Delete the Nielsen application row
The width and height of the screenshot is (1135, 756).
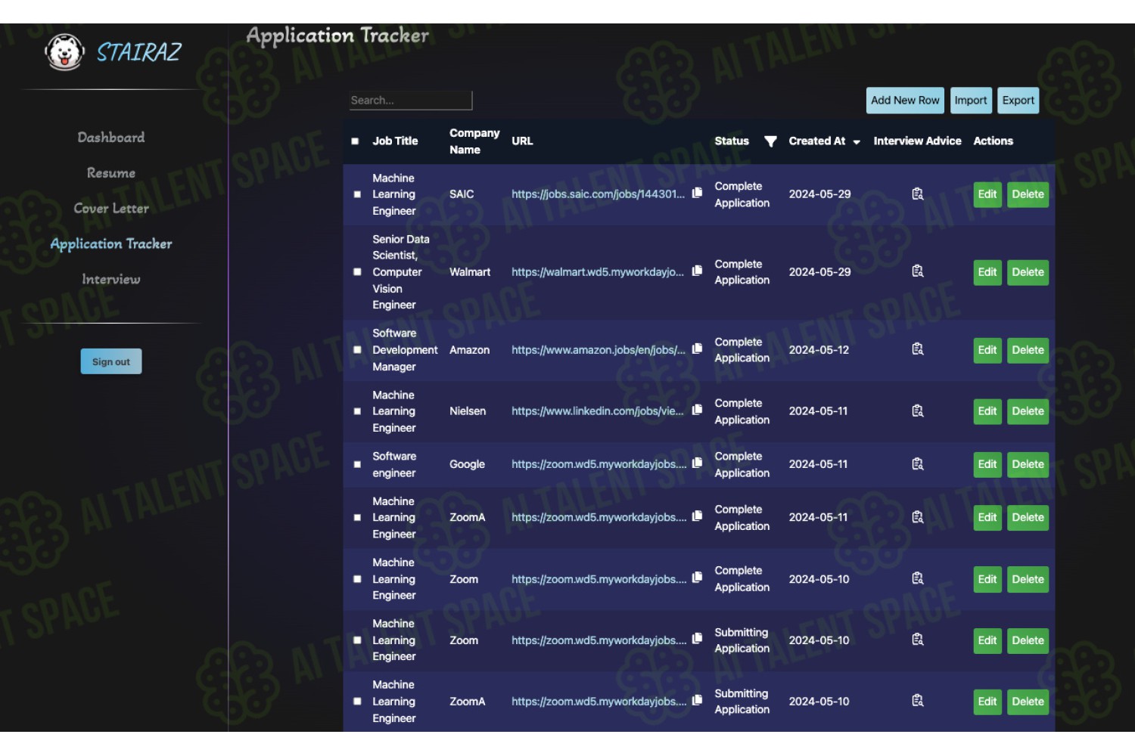(x=1028, y=411)
